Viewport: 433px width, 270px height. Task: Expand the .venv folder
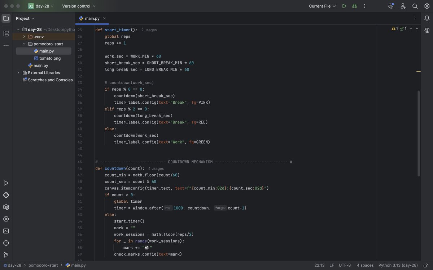pos(24,37)
